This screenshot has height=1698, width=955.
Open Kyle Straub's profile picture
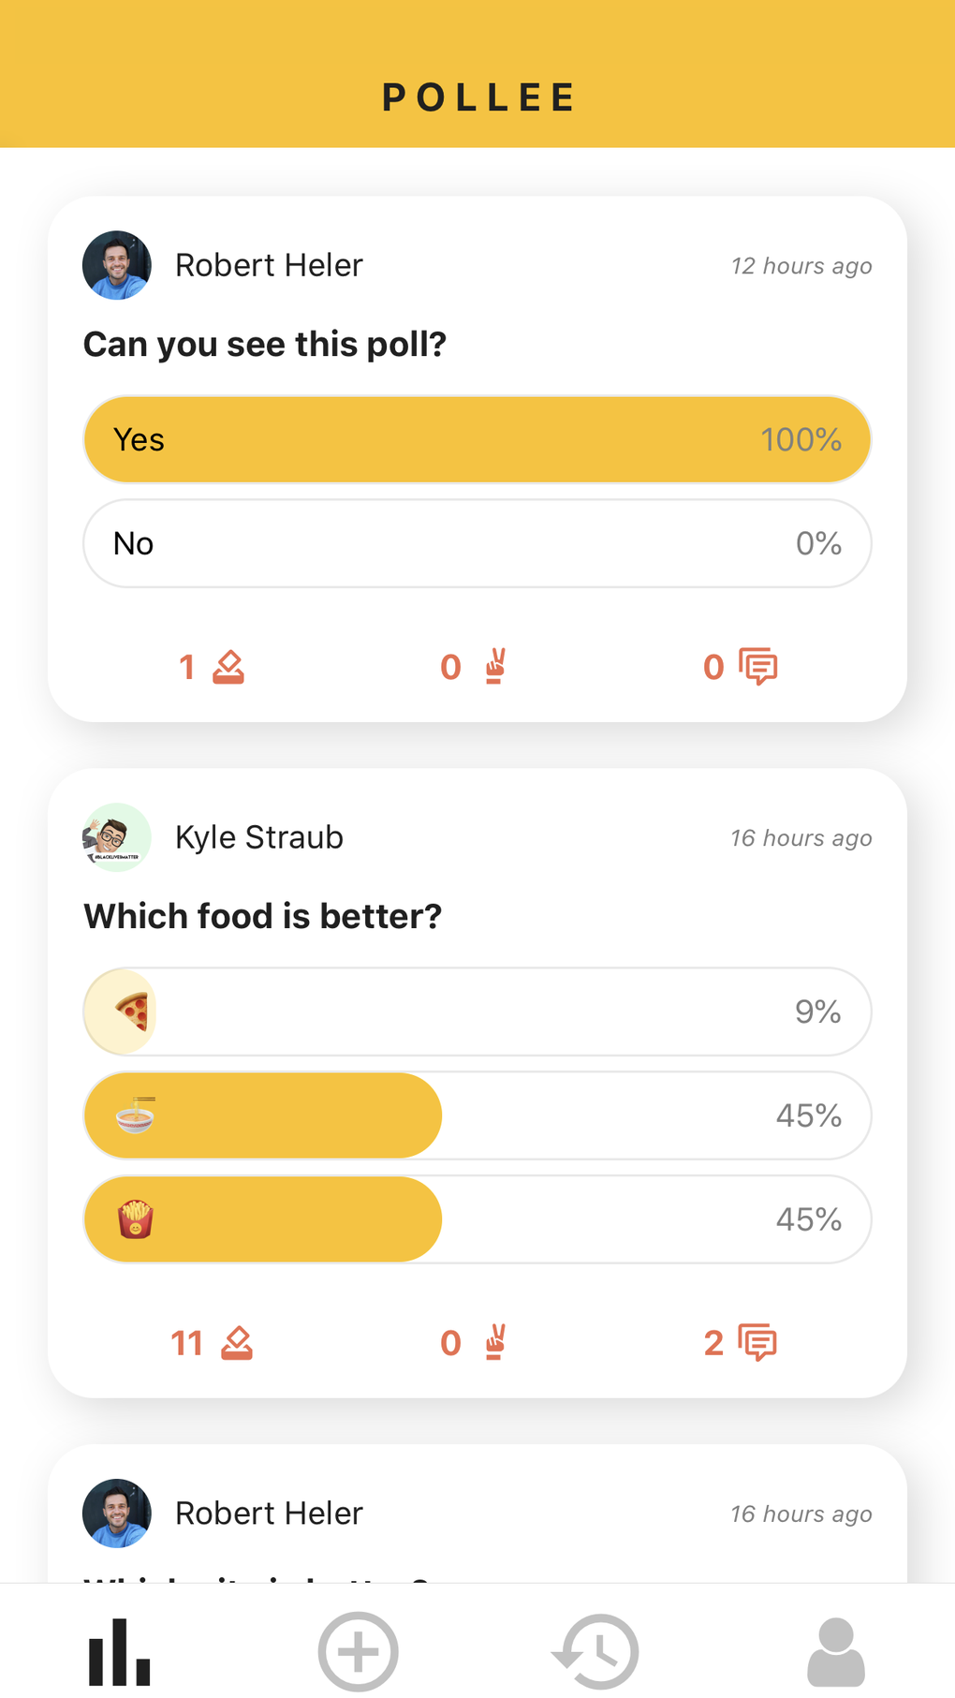coord(117,837)
